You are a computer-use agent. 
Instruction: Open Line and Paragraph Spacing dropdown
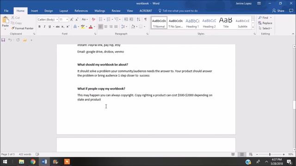click(124, 27)
